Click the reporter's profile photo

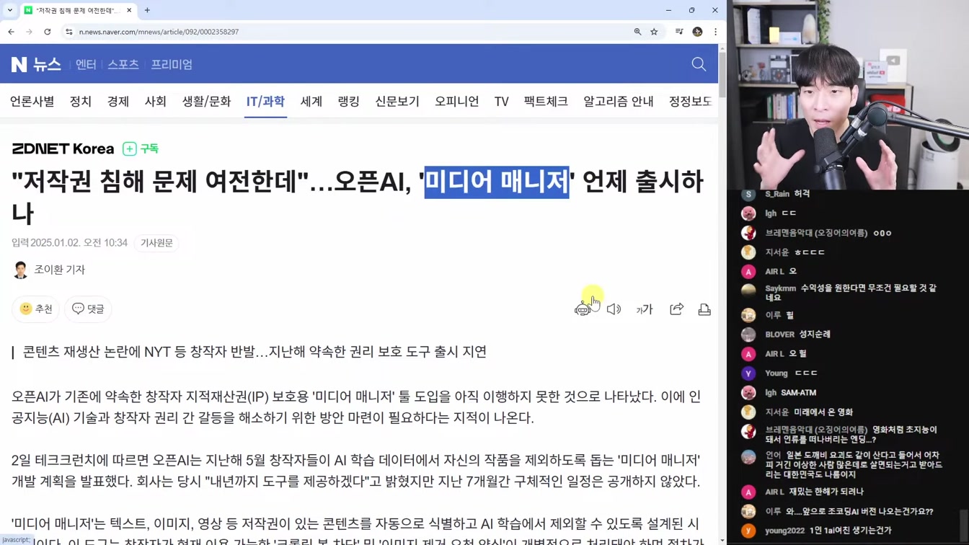20,270
